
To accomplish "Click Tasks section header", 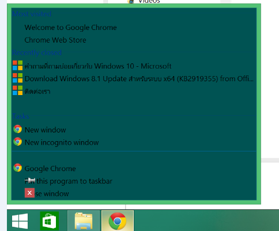I will [x=21, y=116].
